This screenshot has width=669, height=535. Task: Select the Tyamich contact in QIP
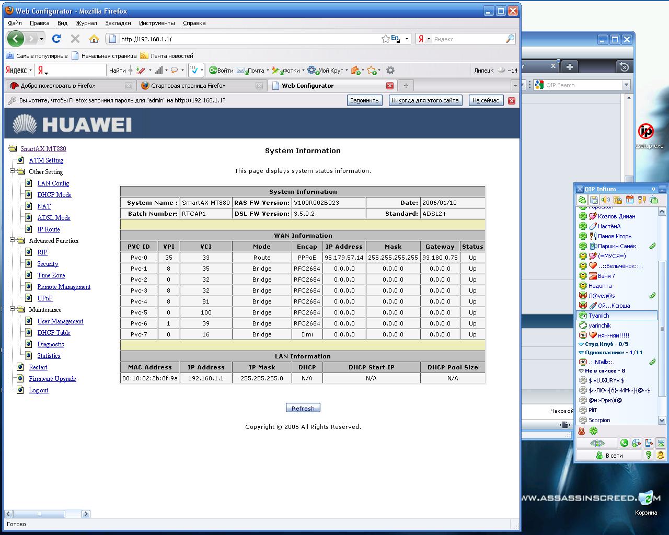599,316
